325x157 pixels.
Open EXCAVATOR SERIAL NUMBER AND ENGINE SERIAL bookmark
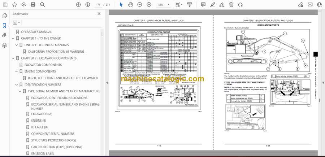click(65, 106)
